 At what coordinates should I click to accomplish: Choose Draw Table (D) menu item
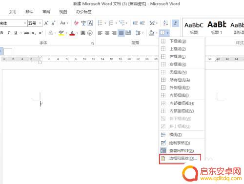(182, 143)
